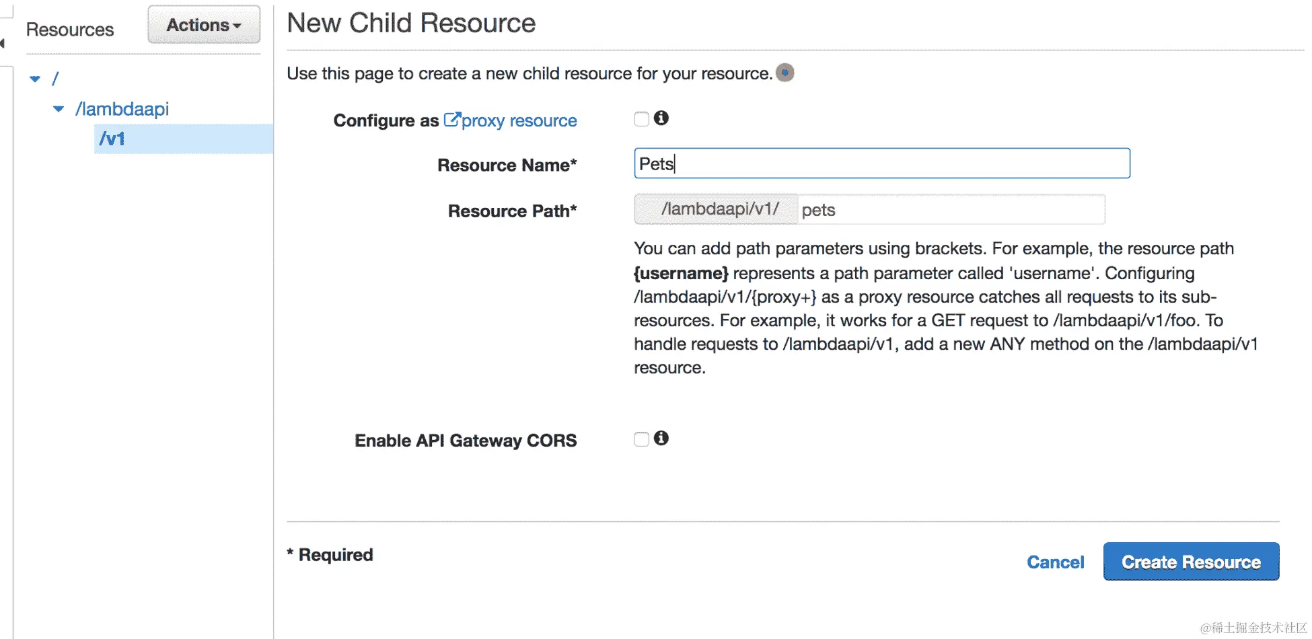Select the root / resource
The width and height of the screenshot is (1312, 639).
pos(55,79)
